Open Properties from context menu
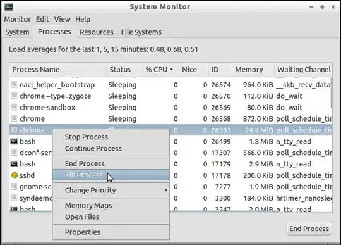The width and height of the screenshot is (341, 245). [111, 232]
